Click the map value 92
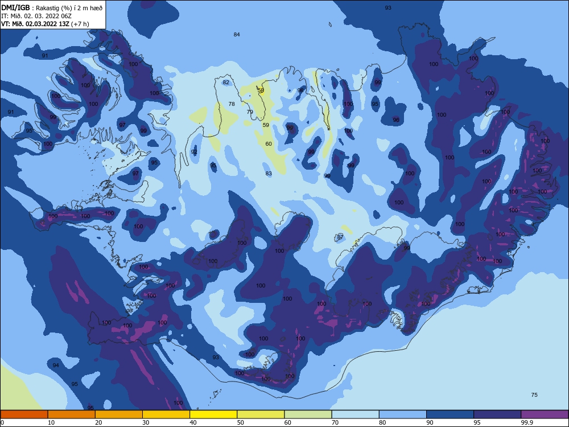This screenshot has height=427, width=569. click(194, 152)
